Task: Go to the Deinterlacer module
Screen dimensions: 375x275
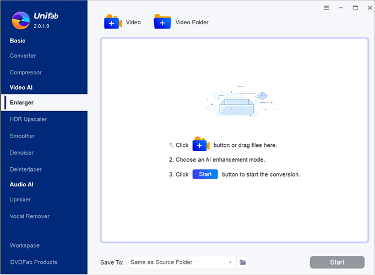Action: click(25, 169)
